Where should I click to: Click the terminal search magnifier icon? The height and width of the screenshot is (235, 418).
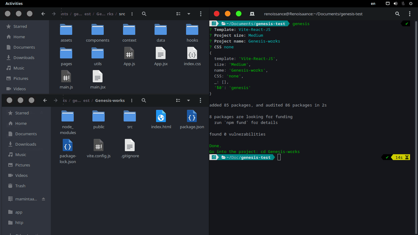[397, 14]
